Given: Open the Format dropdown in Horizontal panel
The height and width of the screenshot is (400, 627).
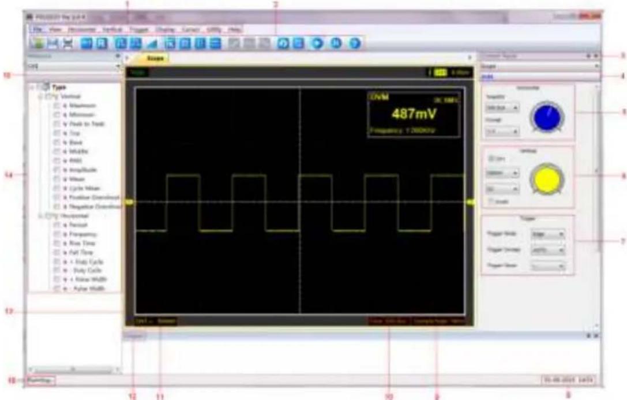Looking at the screenshot, I should click(x=502, y=131).
